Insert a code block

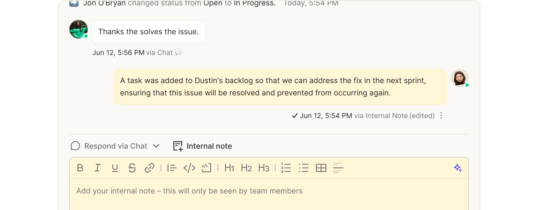(x=207, y=168)
